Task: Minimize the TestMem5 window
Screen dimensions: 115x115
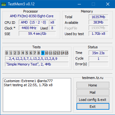Action: point(79,4)
